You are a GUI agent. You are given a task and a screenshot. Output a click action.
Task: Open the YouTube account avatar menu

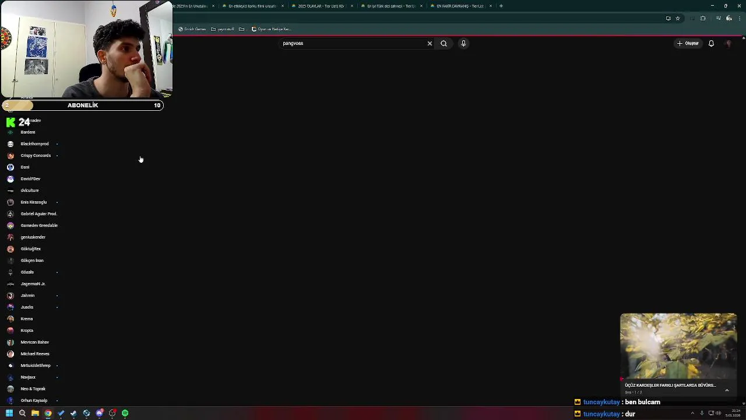pyautogui.click(x=729, y=43)
